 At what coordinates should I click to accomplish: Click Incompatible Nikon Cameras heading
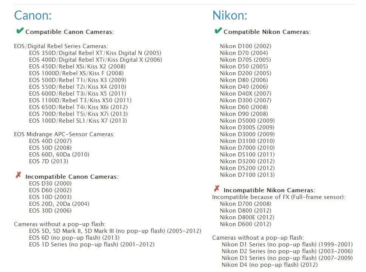pyautogui.click(x=270, y=190)
